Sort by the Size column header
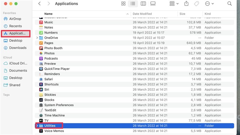The image size is (240, 135). tap(182, 14)
